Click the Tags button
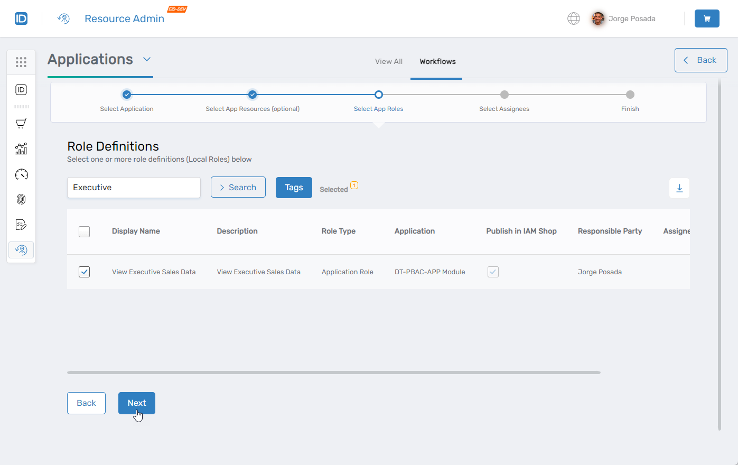This screenshot has width=738, height=465. [294, 188]
